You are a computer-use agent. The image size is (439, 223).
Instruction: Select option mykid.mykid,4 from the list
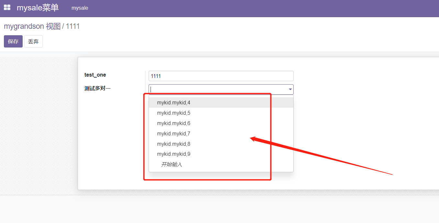174,102
